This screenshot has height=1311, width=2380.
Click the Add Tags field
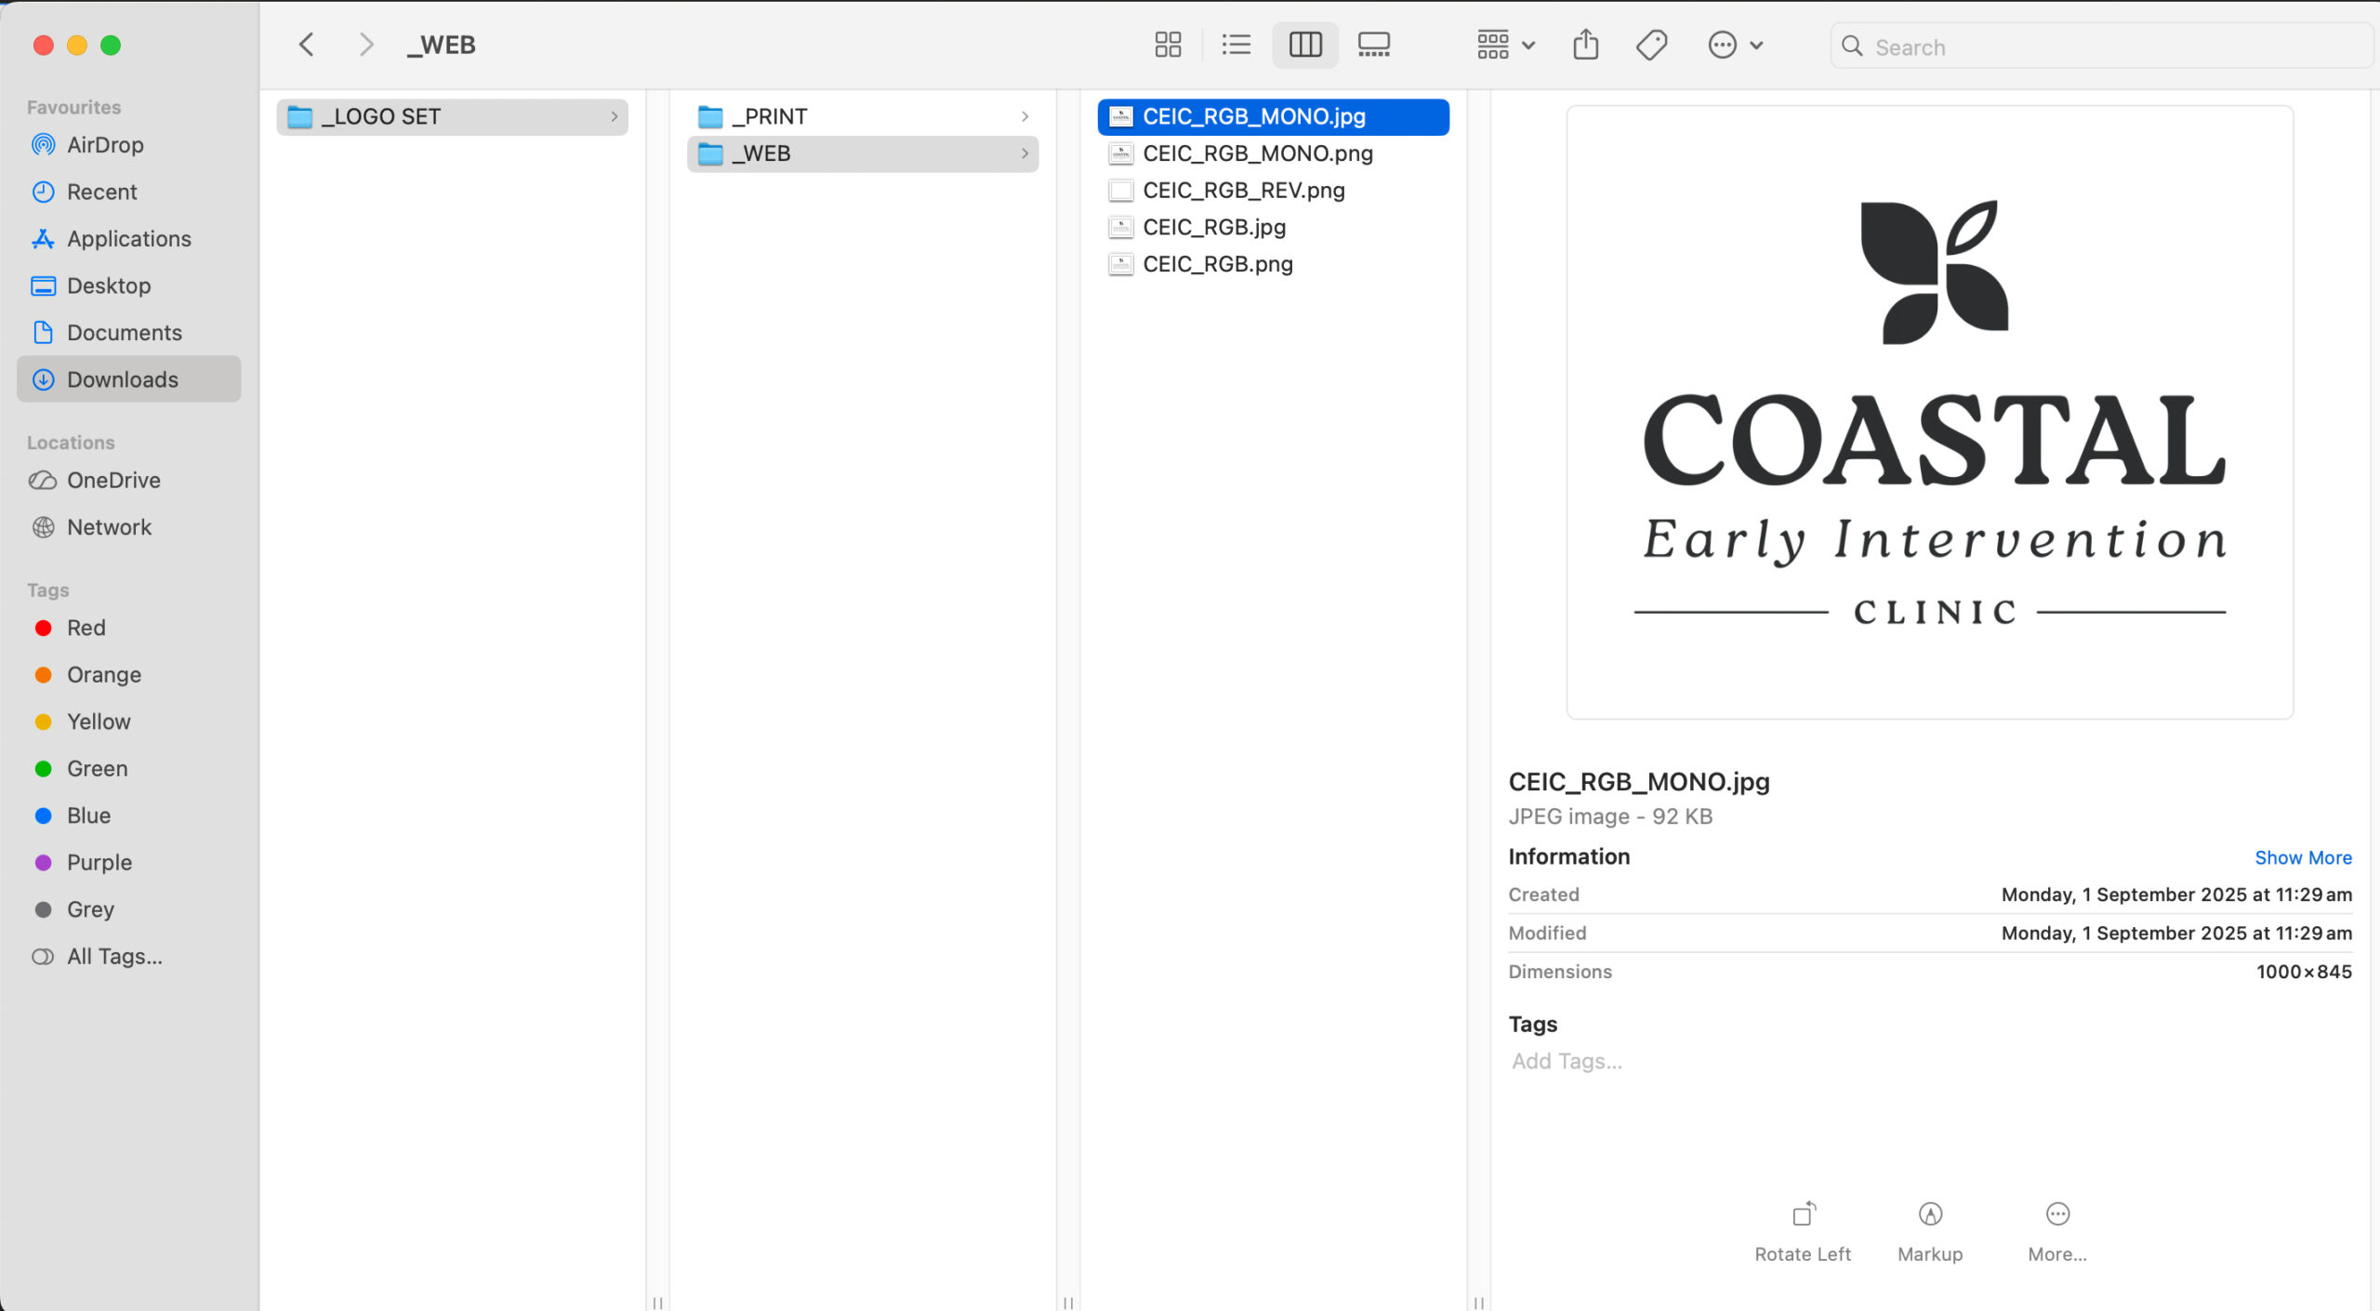(x=1567, y=1061)
